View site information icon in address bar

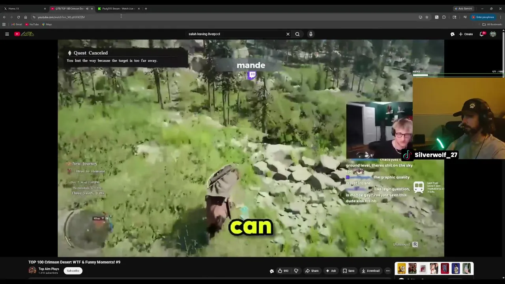click(x=34, y=17)
